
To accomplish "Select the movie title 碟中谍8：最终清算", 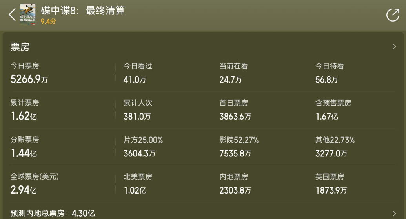I will click(x=83, y=11).
